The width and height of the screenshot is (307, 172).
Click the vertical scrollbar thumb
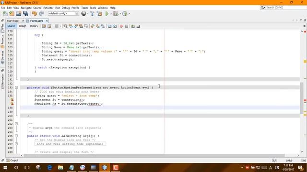pos(302,98)
